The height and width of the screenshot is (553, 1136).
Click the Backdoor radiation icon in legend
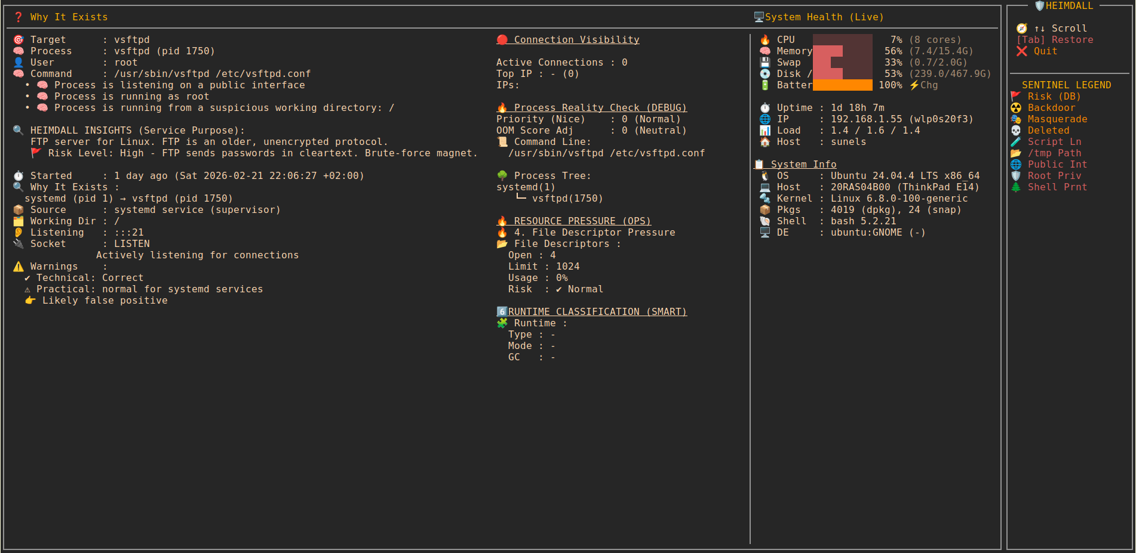point(1016,108)
